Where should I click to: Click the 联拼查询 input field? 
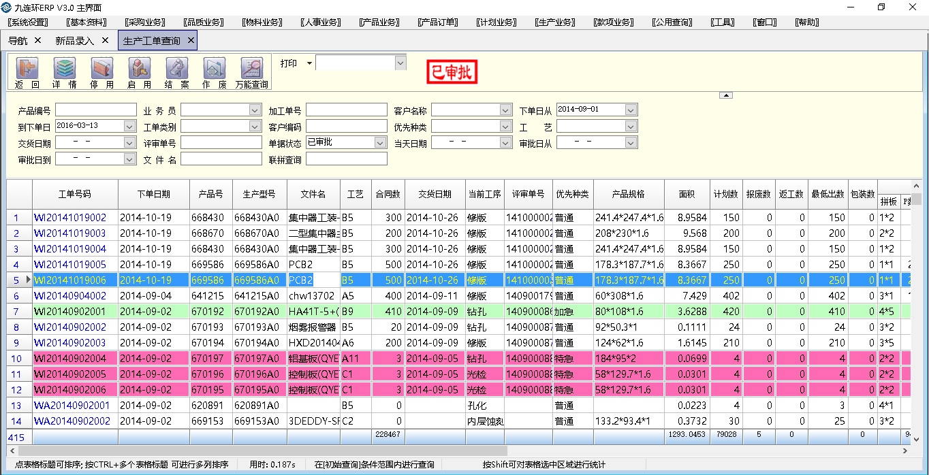347,159
